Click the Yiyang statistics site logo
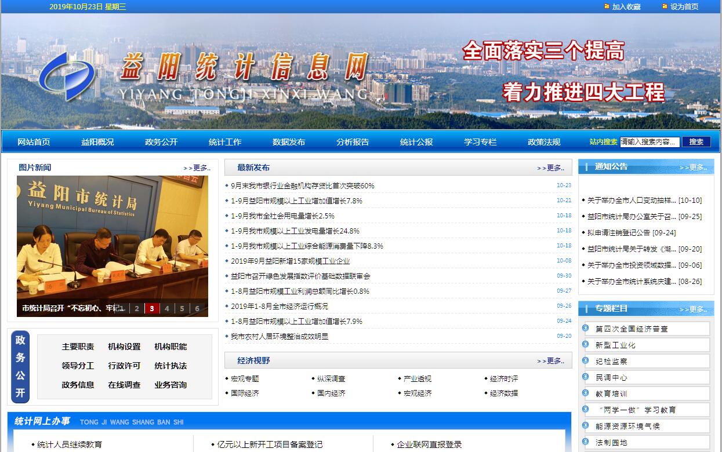 [x=67, y=76]
